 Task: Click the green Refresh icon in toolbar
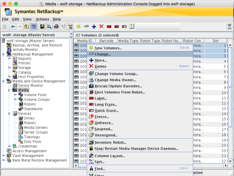[132, 26]
